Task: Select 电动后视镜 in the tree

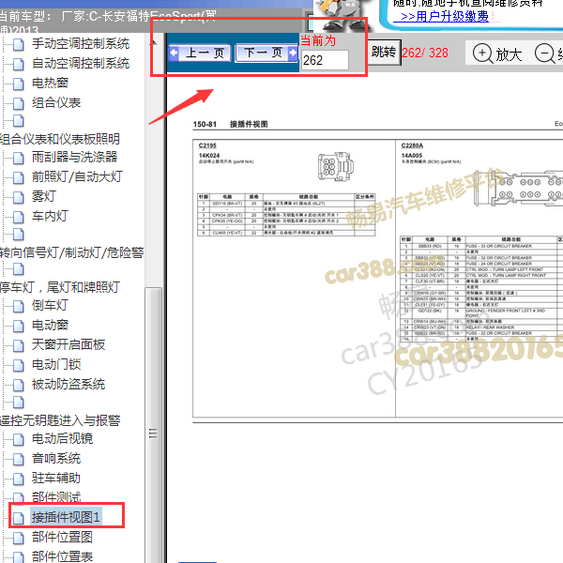Action: point(62,438)
